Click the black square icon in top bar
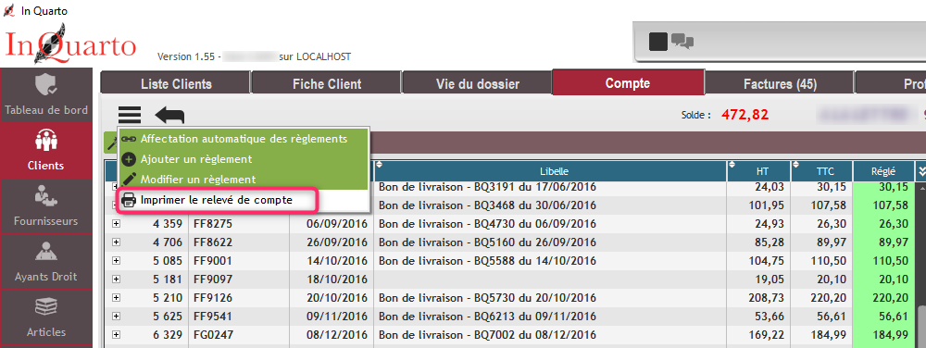This screenshot has width=926, height=348. coord(657,42)
